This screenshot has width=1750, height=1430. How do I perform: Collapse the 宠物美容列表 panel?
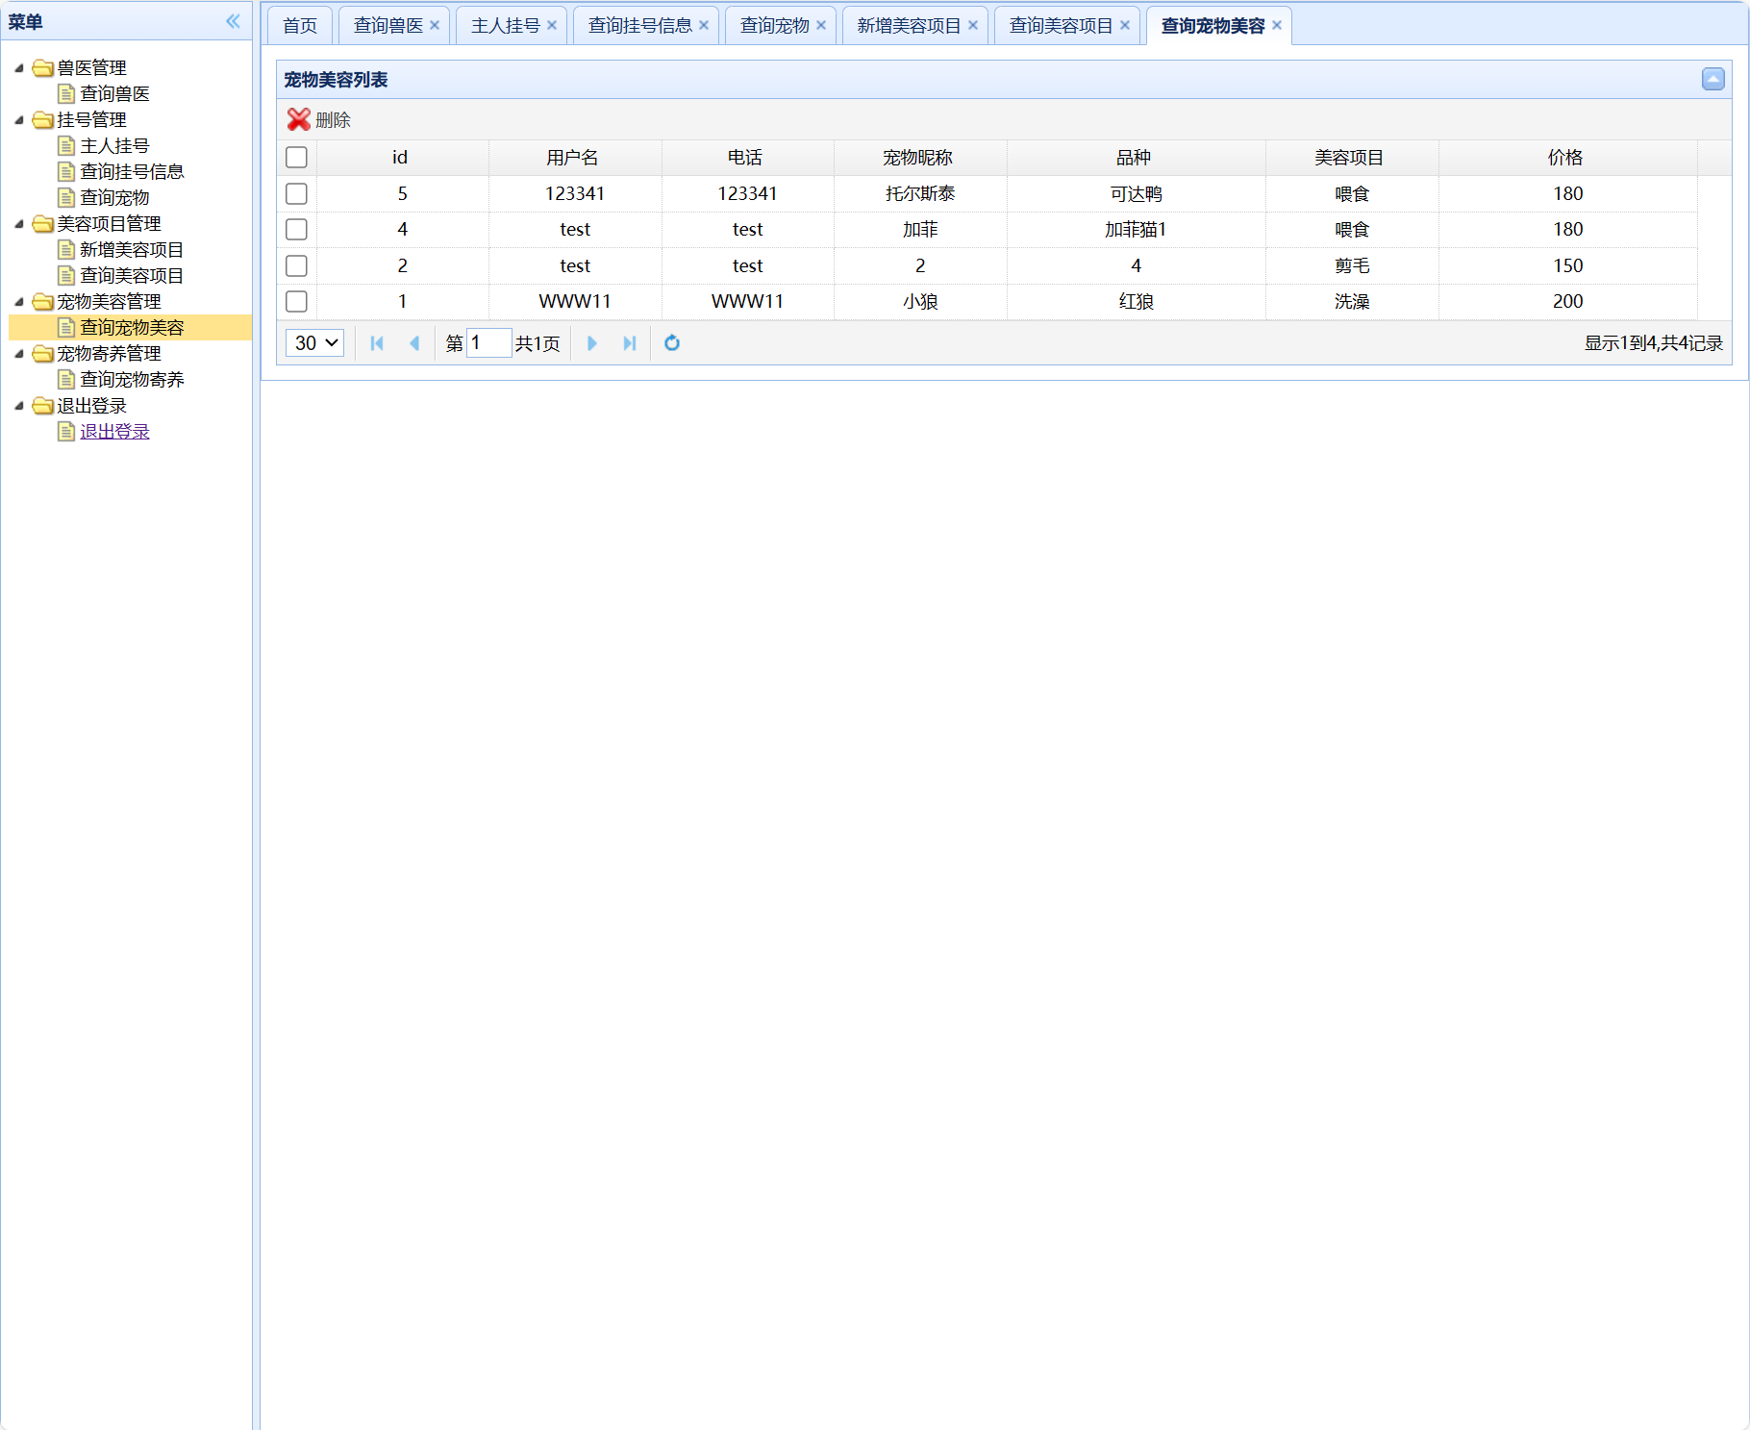coord(1712,79)
